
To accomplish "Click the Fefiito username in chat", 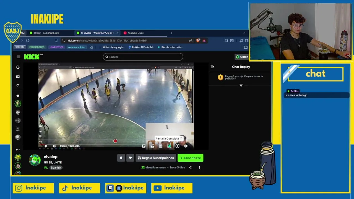I will coord(295,91).
